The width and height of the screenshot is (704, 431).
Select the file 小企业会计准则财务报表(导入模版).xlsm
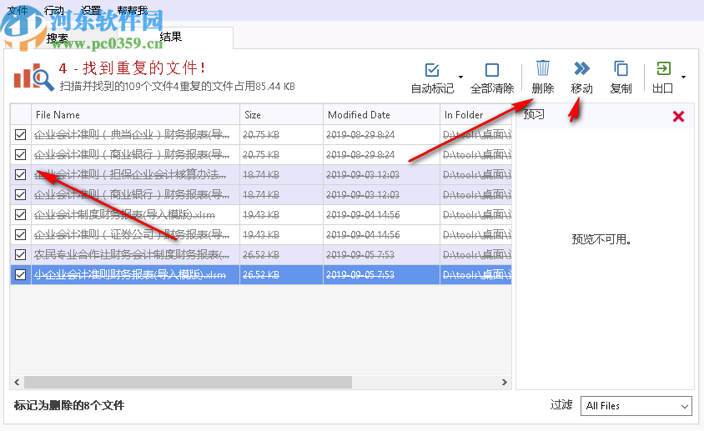tap(130, 275)
